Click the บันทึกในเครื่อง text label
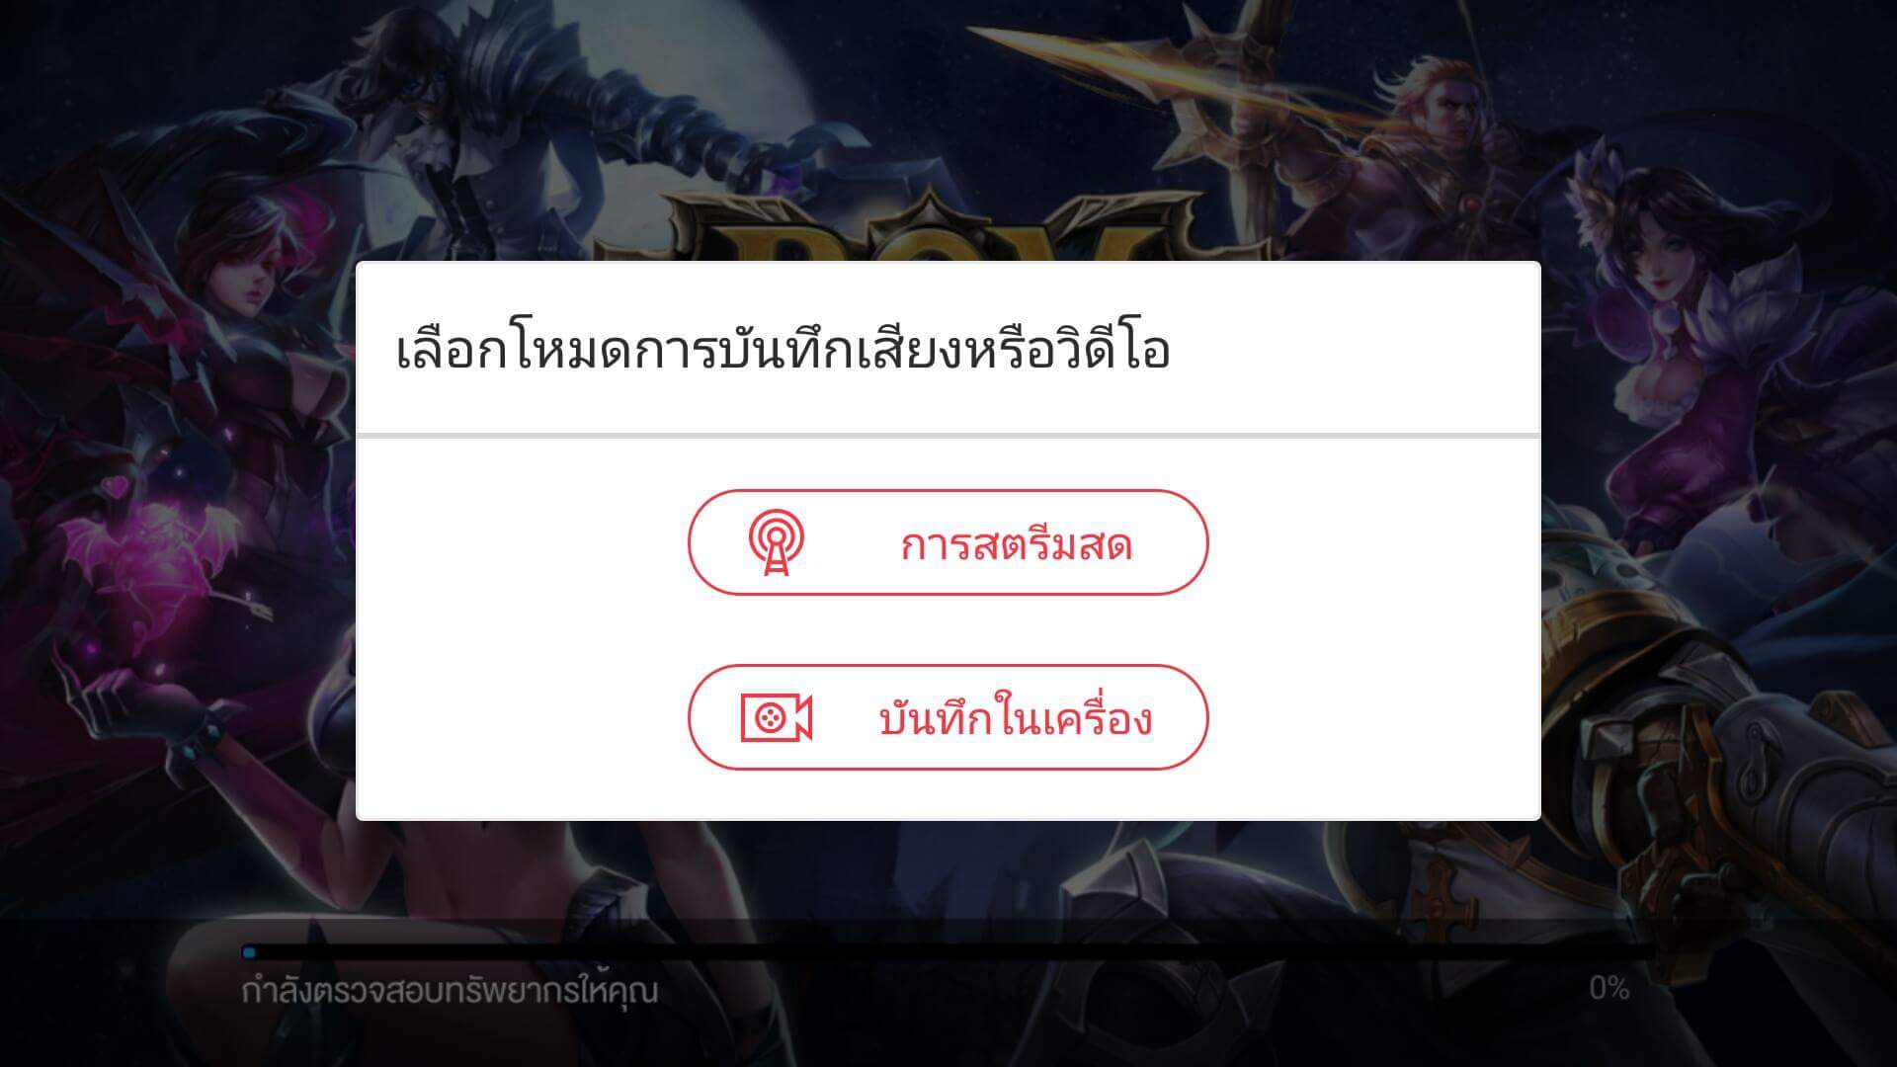 click(1015, 718)
